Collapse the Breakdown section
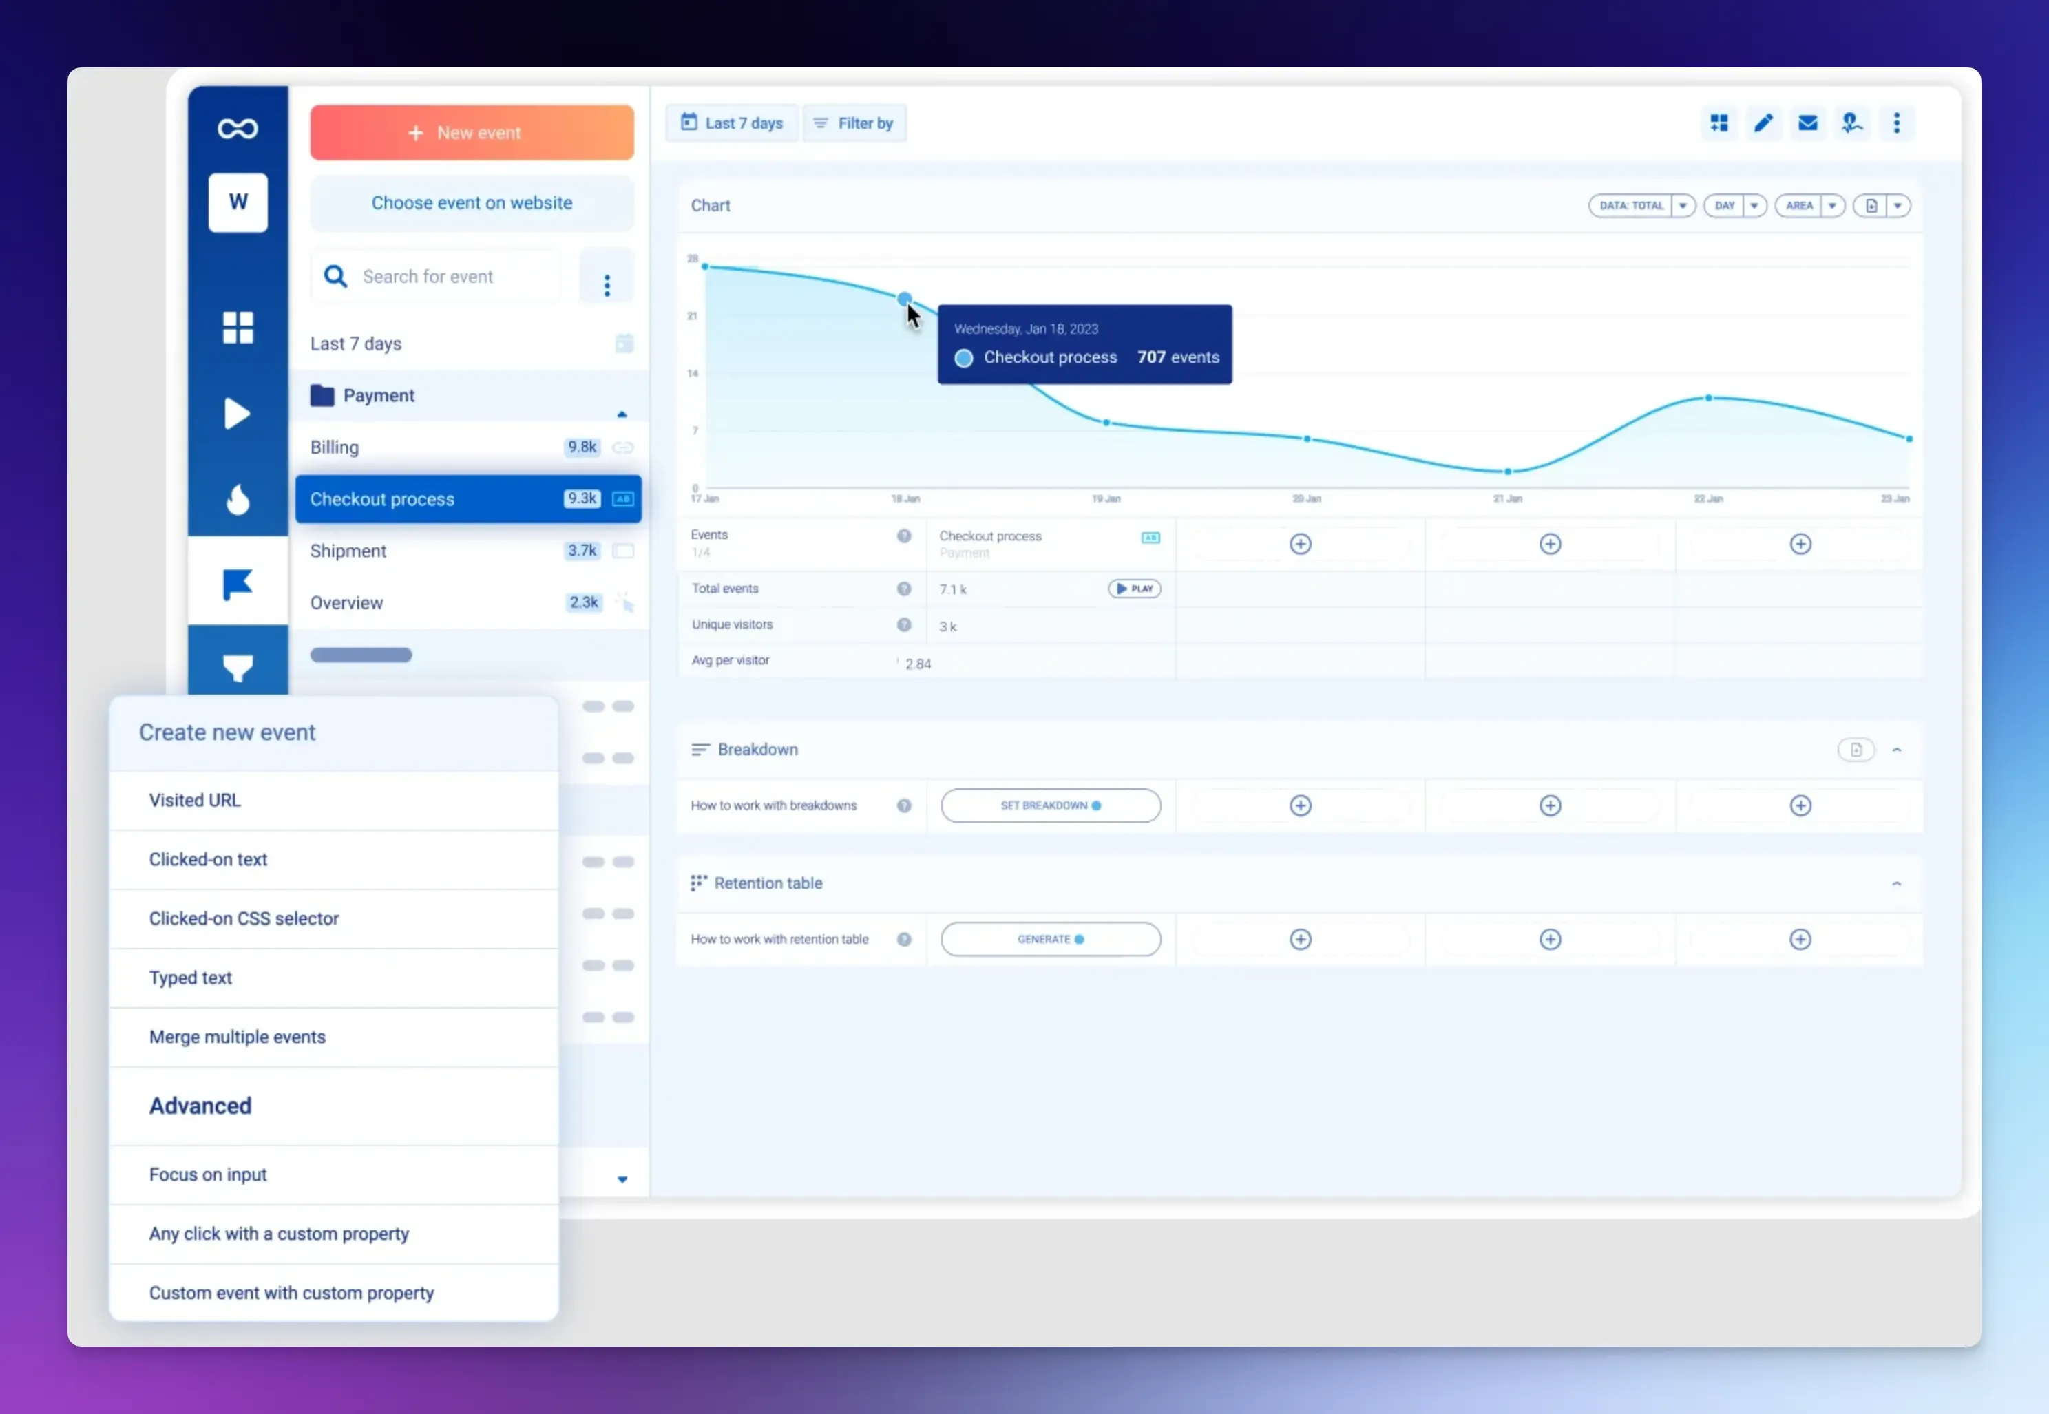The width and height of the screenshot is (2049, 1414). coord(1895,750)
